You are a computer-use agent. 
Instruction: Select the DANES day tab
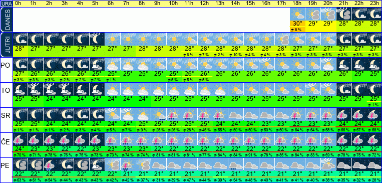coord(7,20)
